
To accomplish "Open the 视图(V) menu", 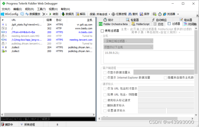I will click(53, 9).
